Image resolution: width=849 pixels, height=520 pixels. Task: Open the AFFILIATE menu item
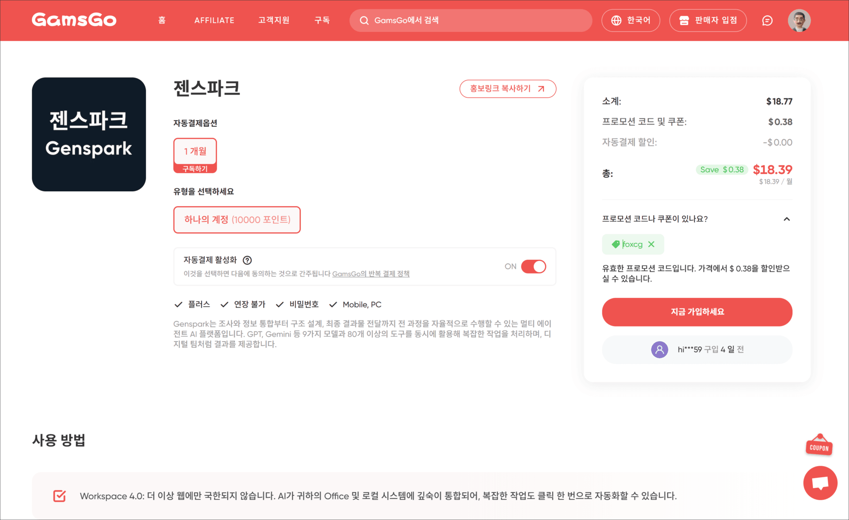tap(214, 20)
